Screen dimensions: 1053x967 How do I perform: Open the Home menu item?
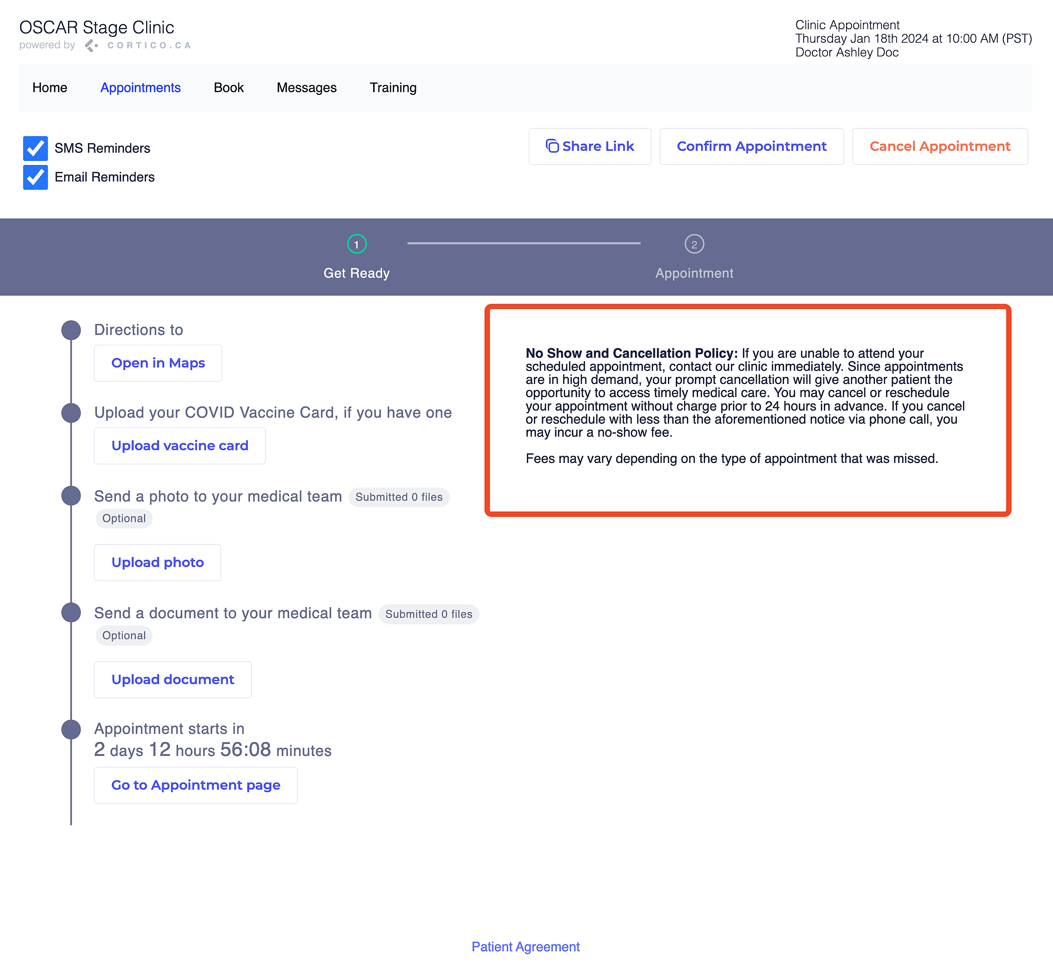pyautogui.click(x=50, y=87)
